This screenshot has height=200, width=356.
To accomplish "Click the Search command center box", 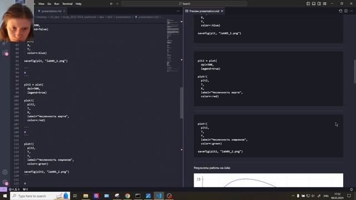I will (184, 4).
